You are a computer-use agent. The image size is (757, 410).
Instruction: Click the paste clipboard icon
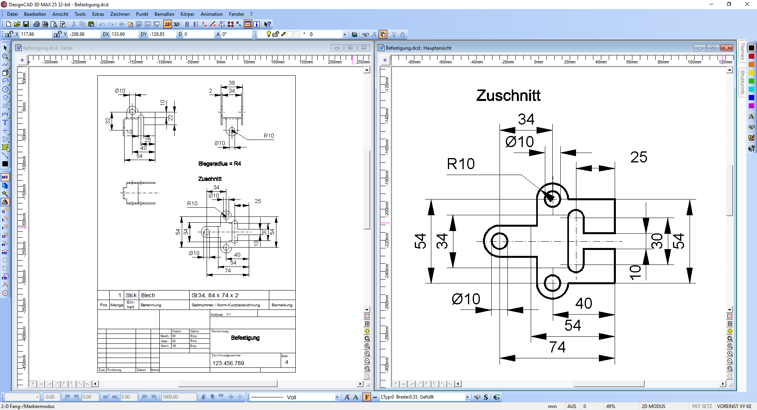pyautogui.click(x=91, y=24)
